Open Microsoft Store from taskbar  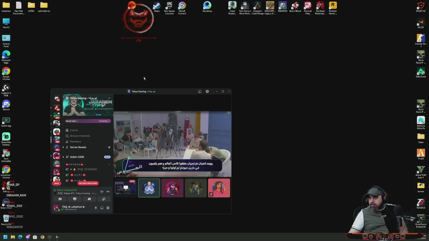coord(35,237)
